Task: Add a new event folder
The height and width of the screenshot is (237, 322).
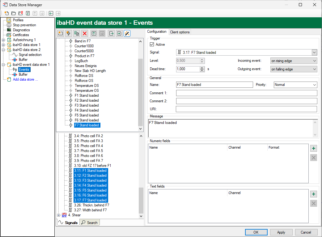Action: pos(61,33)
